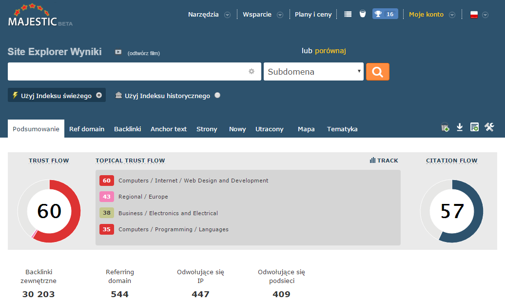This screenshot has height=303, width=505.
Task: Switch to the Anchor text tab
Action: coord(169,129)
